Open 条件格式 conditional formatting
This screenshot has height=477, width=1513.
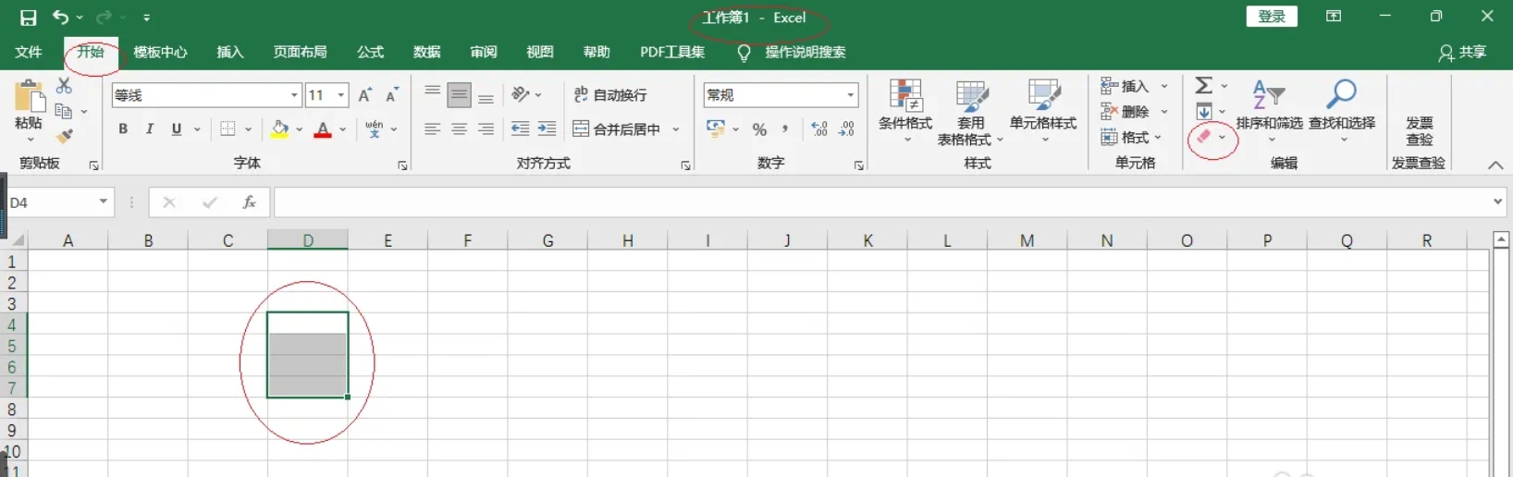click(x=905, y=112)
